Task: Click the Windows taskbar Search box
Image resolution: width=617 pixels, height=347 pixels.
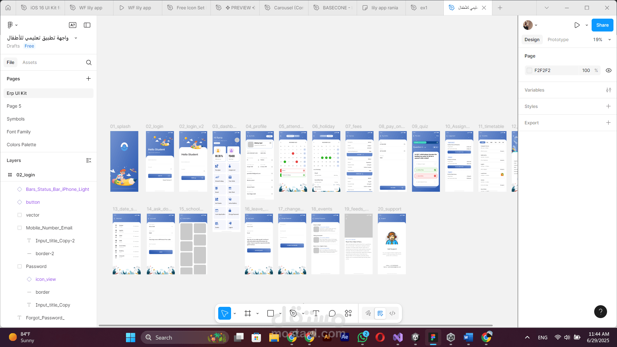Action: click(185, 337)
